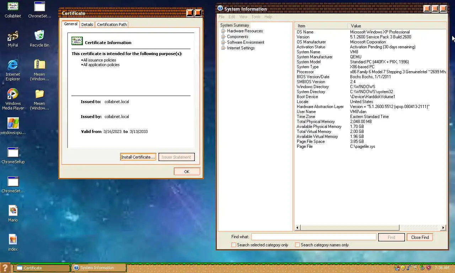455x273 pixels.
Task: Select the ChromeSetup desktop icon
Action: (13, 155)
